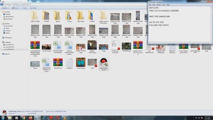
Task: Select the unnamed.jpg photo thumbnail
Action: [81, 62]
